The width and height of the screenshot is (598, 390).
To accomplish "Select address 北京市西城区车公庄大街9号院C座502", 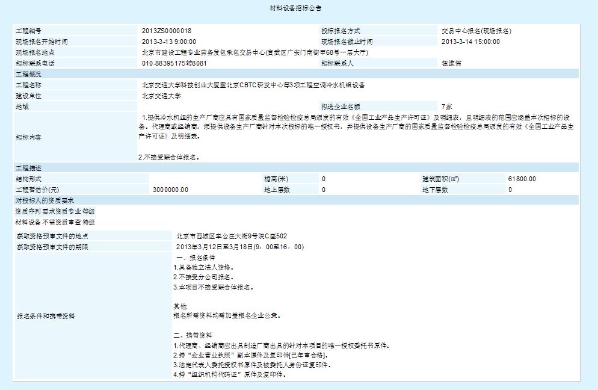I will point(232,236).
